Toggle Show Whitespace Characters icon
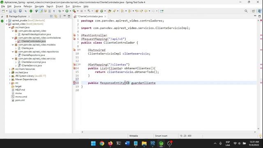Screen dimensions: 263x148 pyautogui.click(x=54, y=11)
